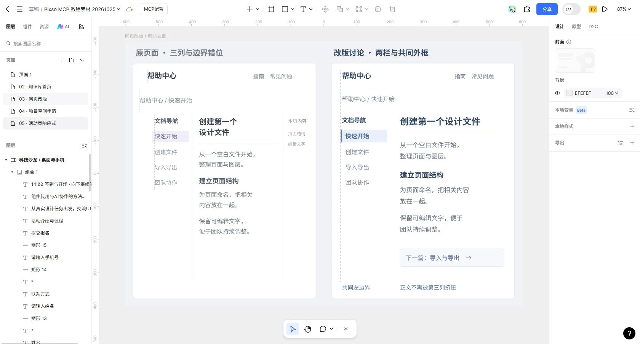Click the EFEFEF background color swatch
The image size is (640, 344).
(570, 93)
